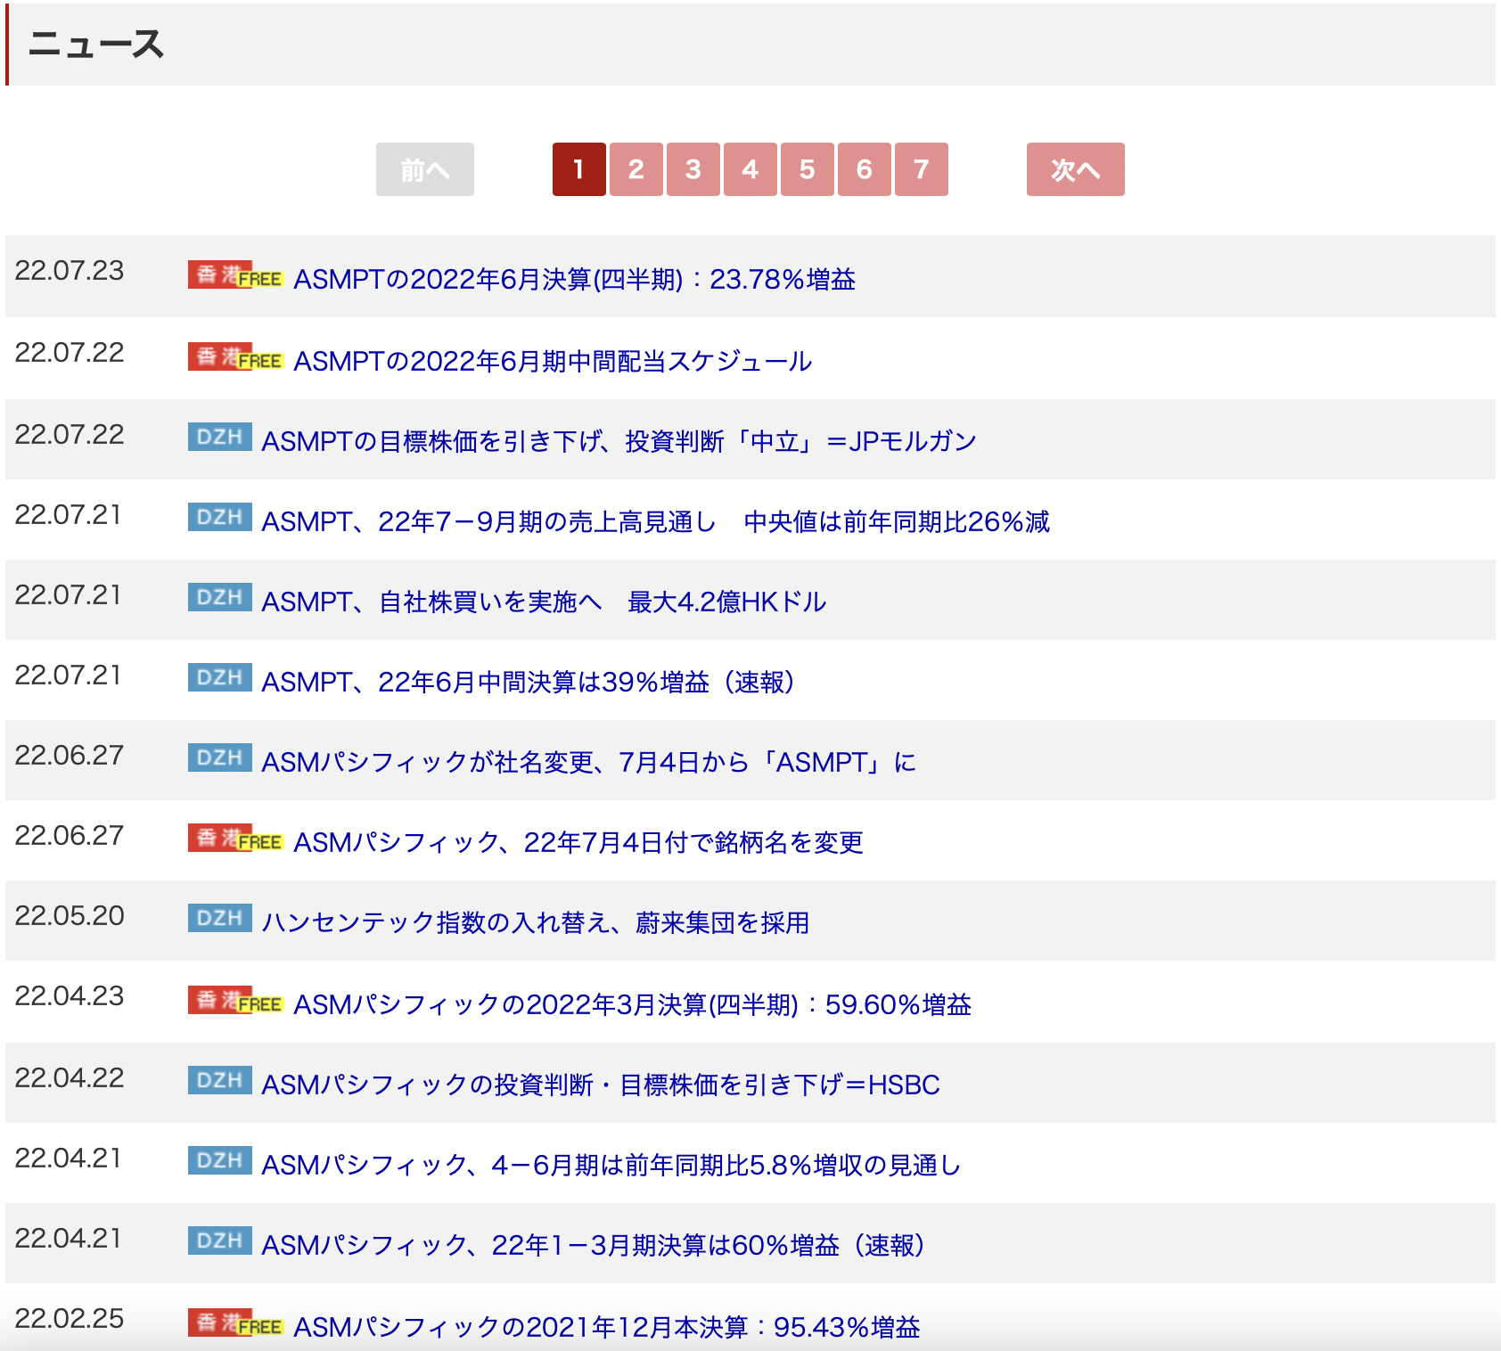
Task: Open 4-6月期は前年同期比5.8%増収 article
Action: [x=611, y=1165]
